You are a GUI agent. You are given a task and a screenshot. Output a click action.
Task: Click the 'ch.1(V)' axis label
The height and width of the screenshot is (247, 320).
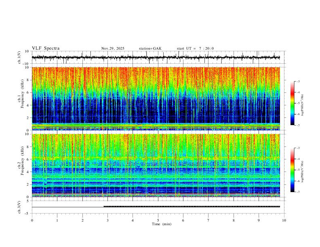pos(19,57)
